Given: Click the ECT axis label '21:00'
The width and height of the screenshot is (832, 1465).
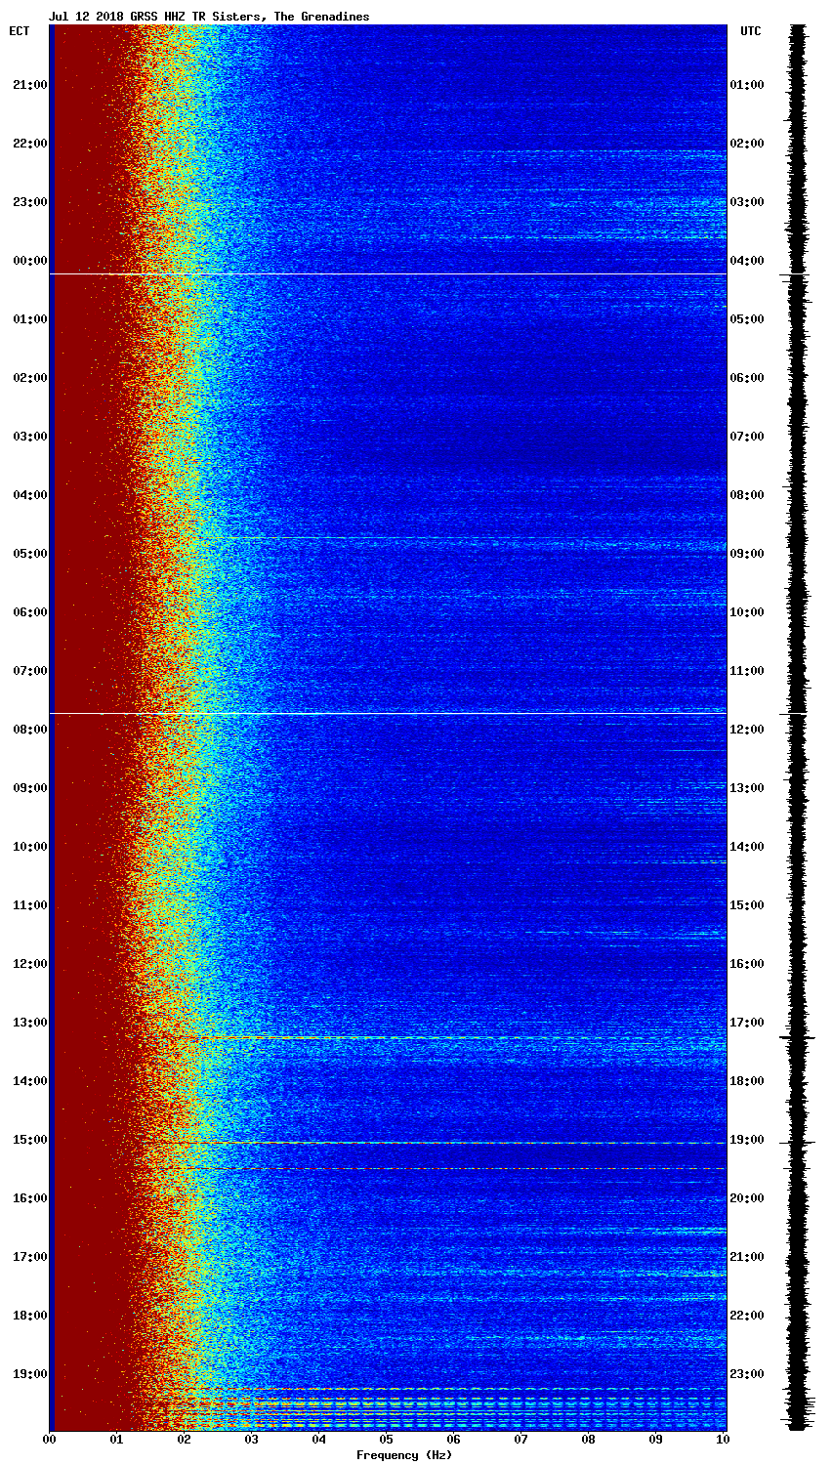Looking at the screenshot, I should pyautogui.click(x=30, y=85).
